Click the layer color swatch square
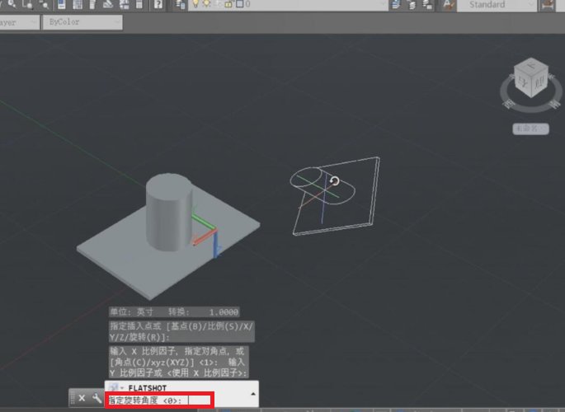This screenshot has width=565, height=412. pyautogui.click(x=238, y=5)
